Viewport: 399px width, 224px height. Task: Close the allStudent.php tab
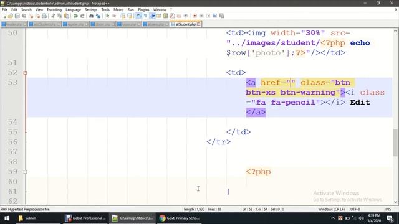(198, 24)
